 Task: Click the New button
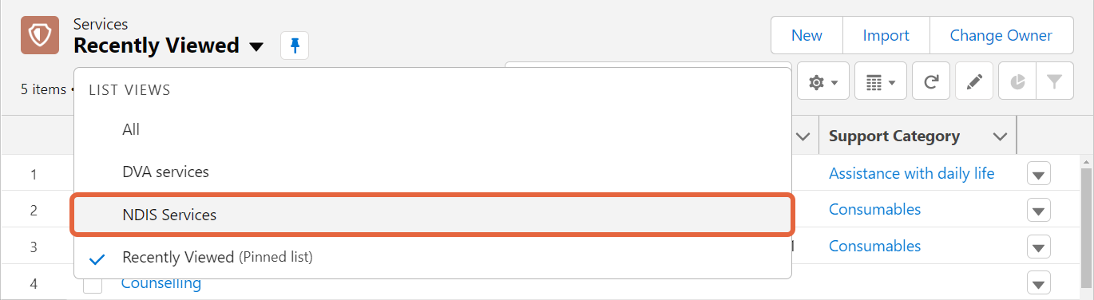click(x=807, y=35)
